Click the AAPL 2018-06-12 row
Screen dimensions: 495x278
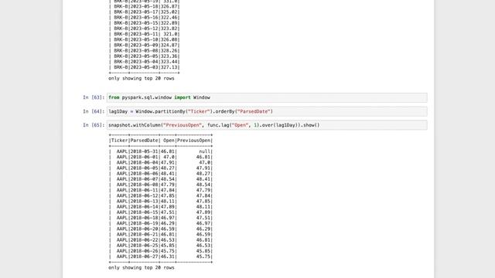(161, 195)
